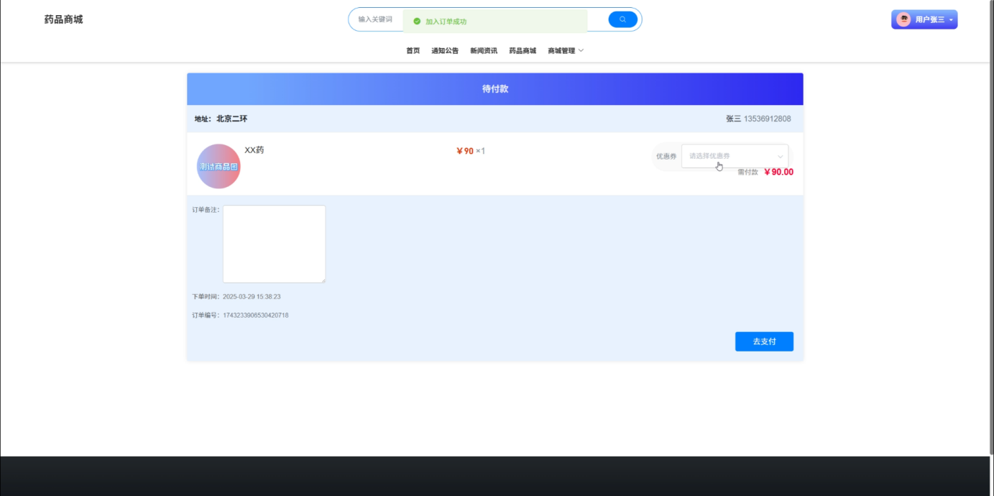Click the user avatar picture

coord(903,19)
